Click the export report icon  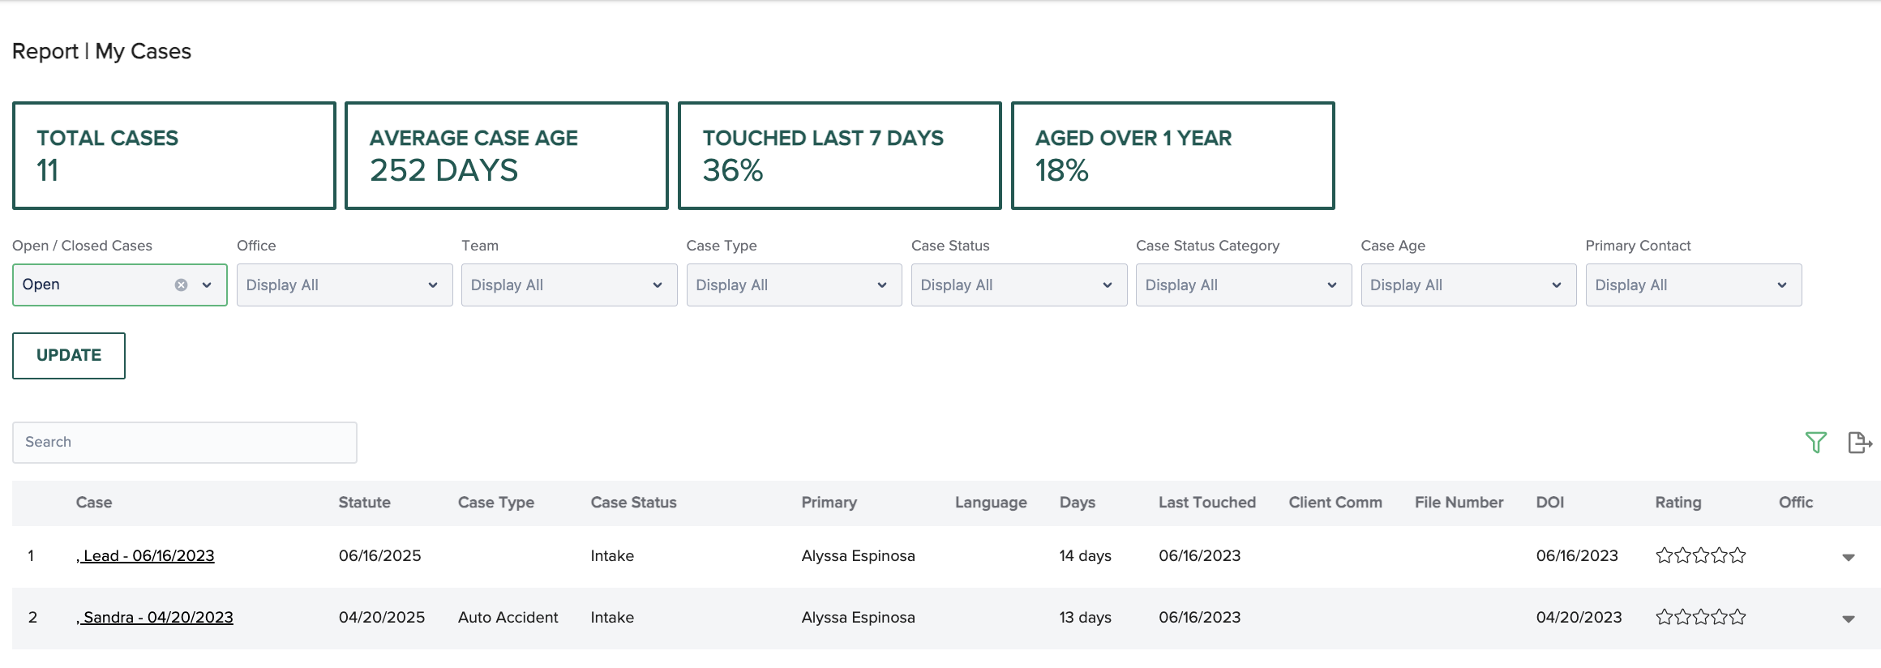pos(1859,443)
